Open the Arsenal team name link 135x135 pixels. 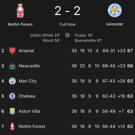pyautogui.click(x=26, y=51)
